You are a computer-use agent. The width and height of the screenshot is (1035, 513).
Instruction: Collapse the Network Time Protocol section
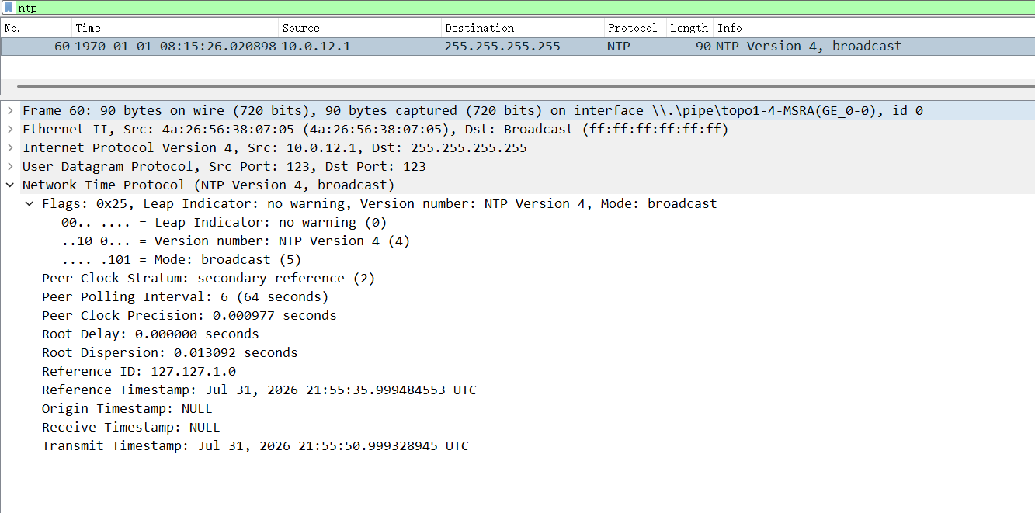10,185
